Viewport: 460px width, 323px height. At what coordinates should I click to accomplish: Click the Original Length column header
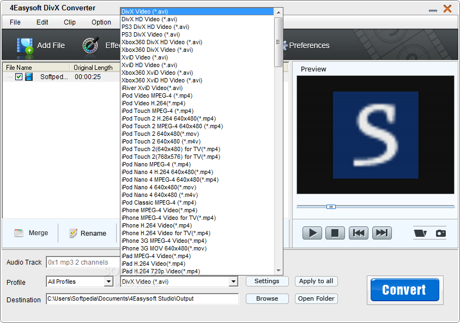pos(93,68)
